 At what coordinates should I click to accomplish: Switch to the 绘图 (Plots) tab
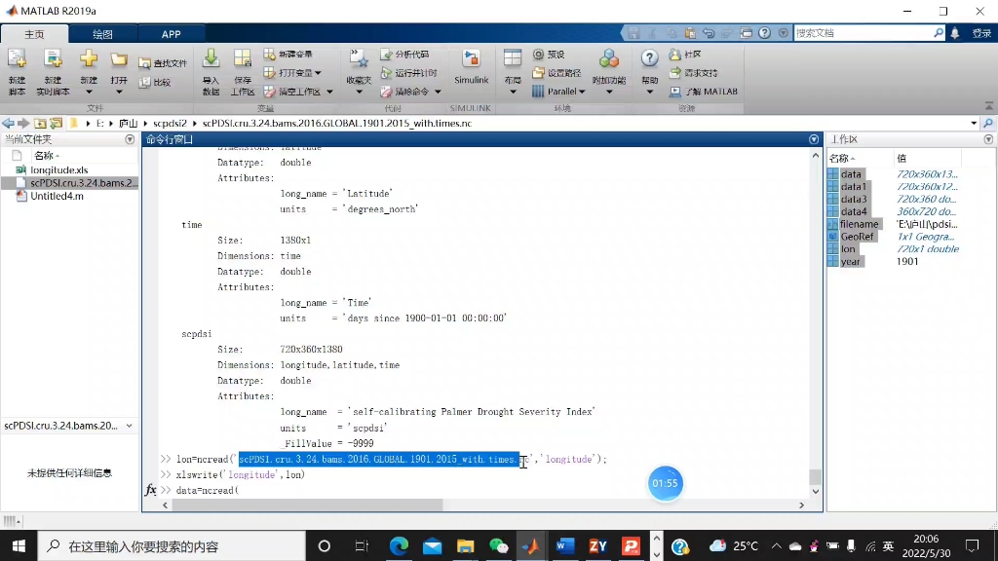(102, 34)
